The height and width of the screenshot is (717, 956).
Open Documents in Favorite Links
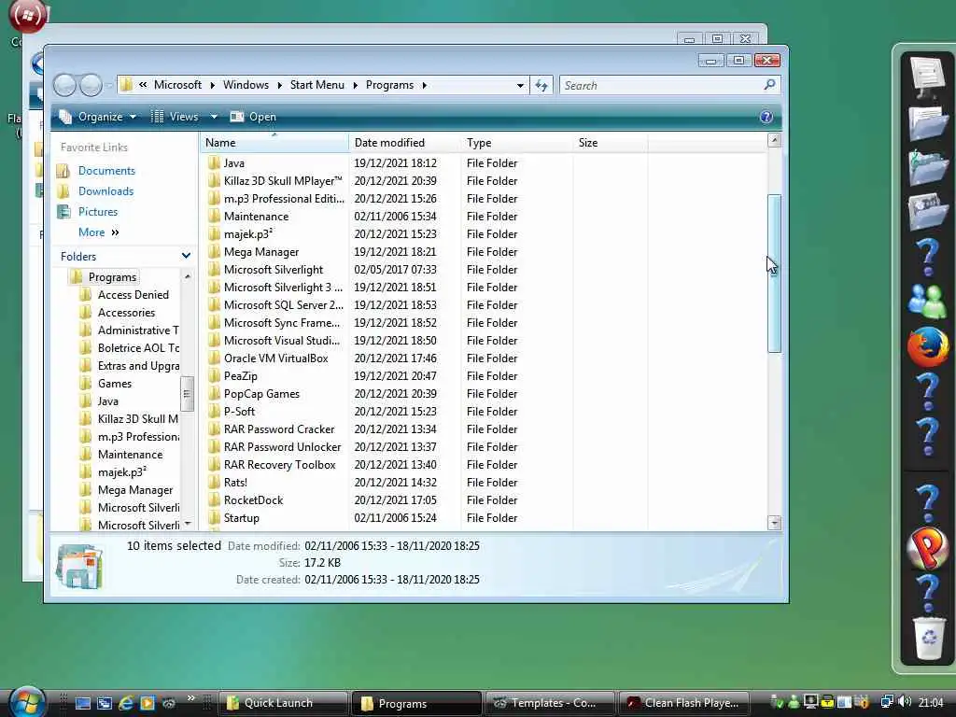pyautogui.click(x=106, y=171)
